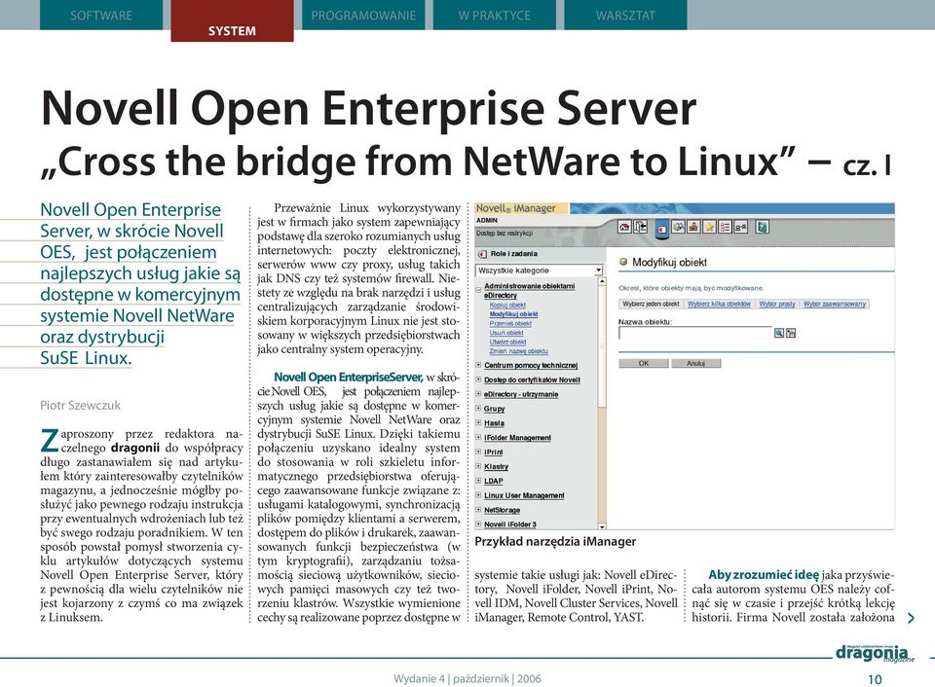Open the iManager Help book icon
Viewport: 935px width, 687px height.
[762, 227]
